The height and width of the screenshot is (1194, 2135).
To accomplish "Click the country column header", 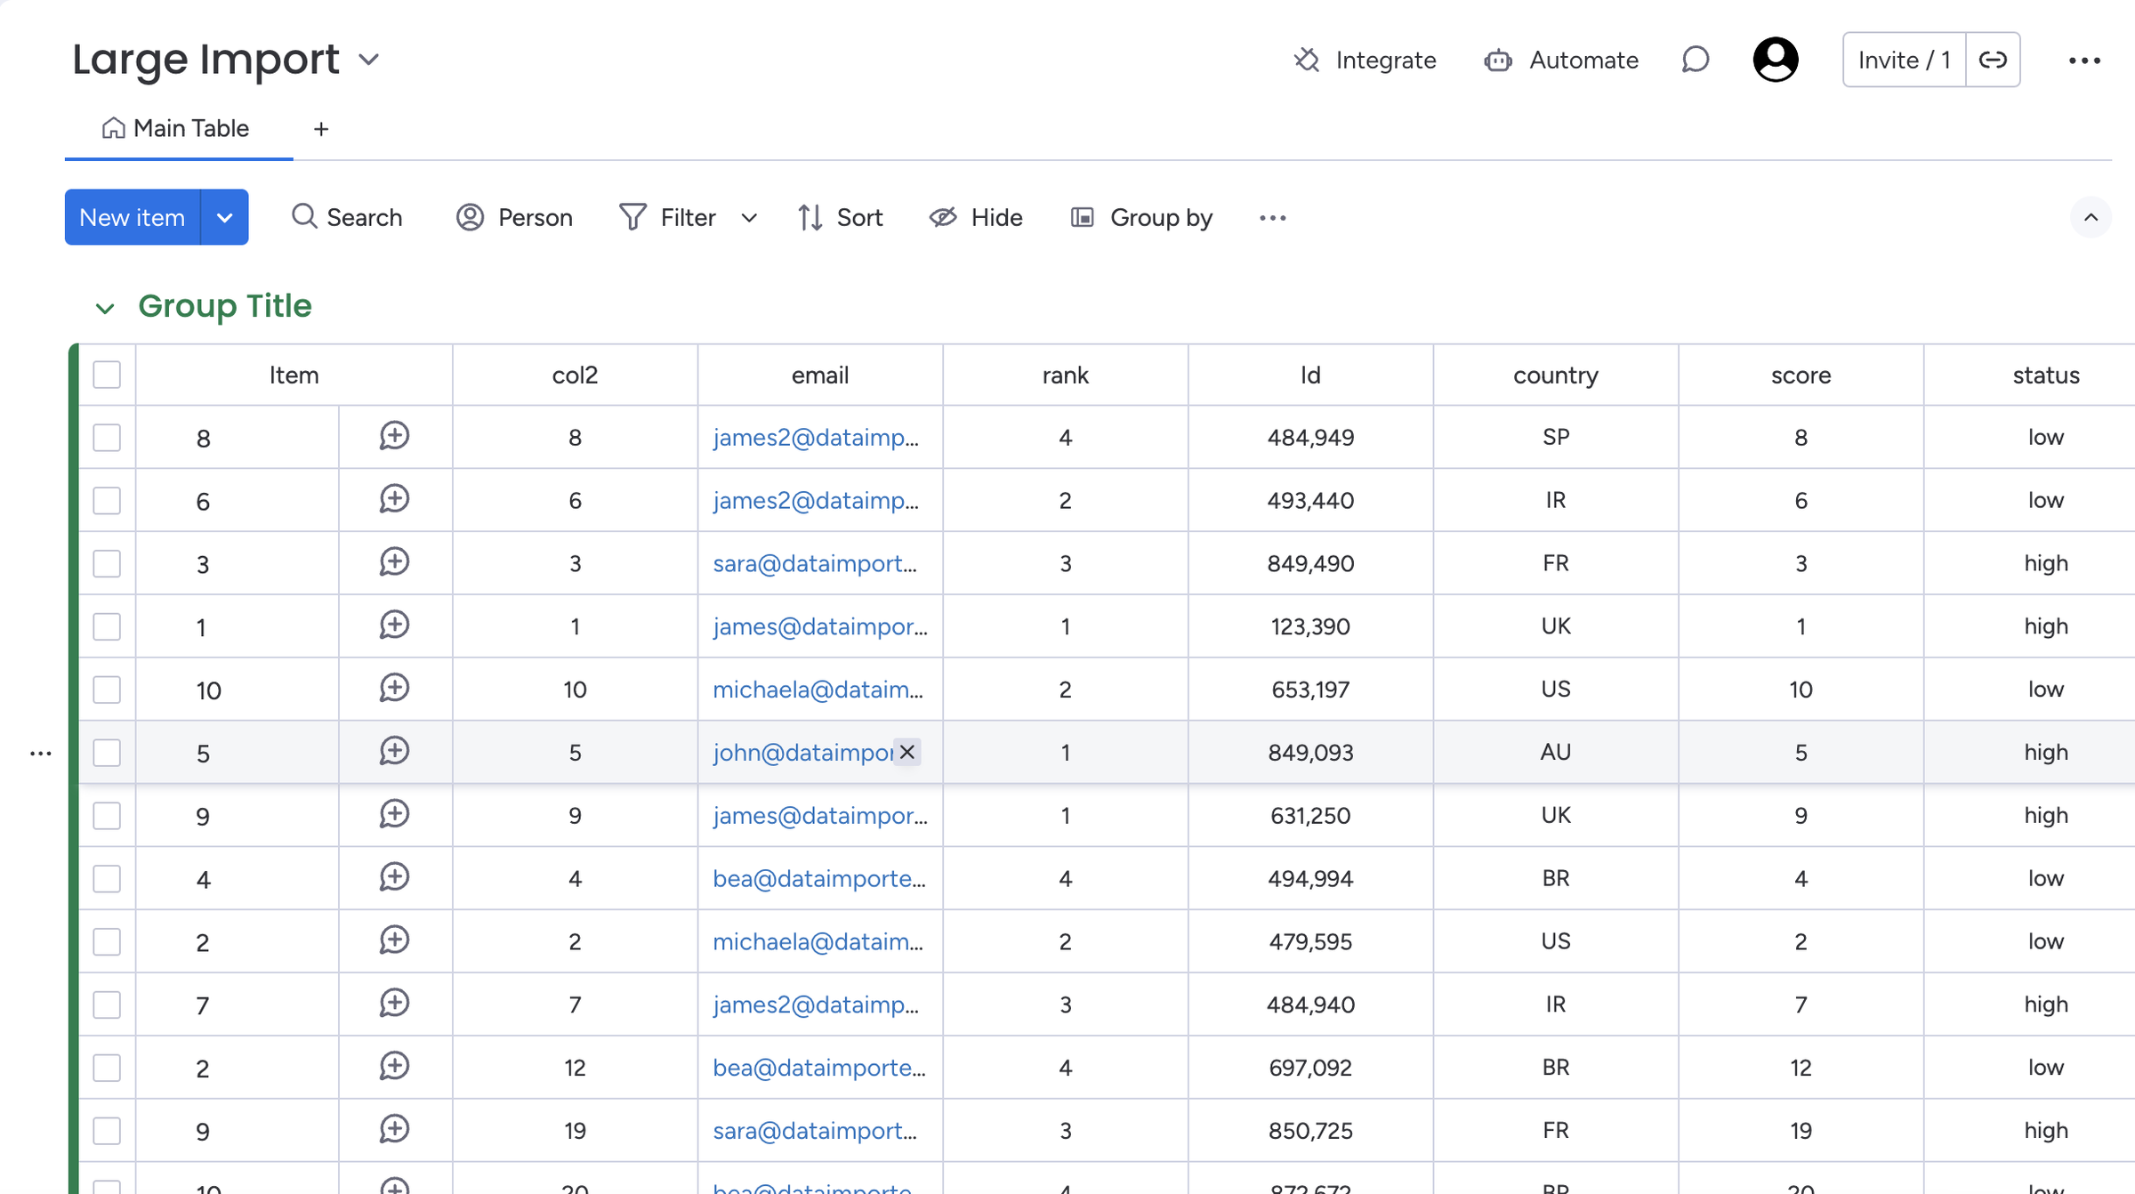I will 1556,375.
